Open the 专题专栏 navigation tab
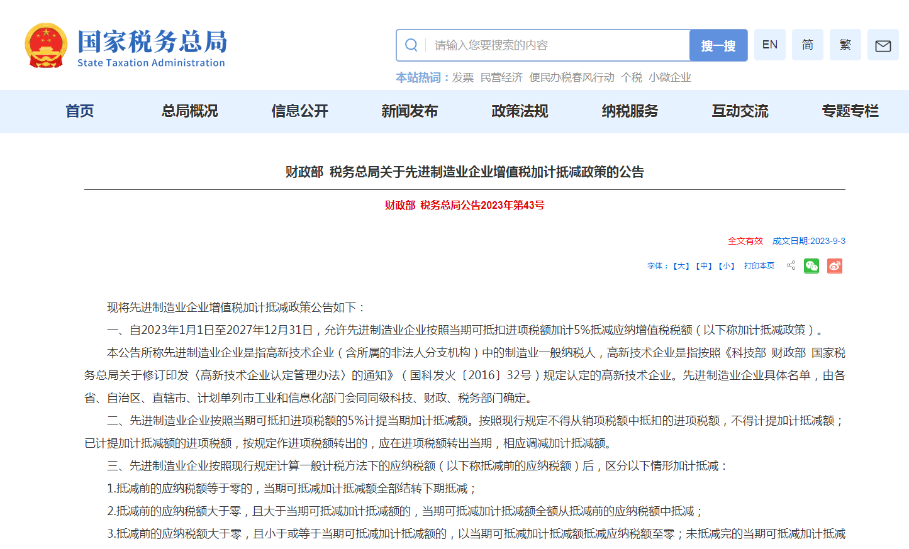Image resolution: width=909 pixels, height=549 pixels. tap(850, 111)
